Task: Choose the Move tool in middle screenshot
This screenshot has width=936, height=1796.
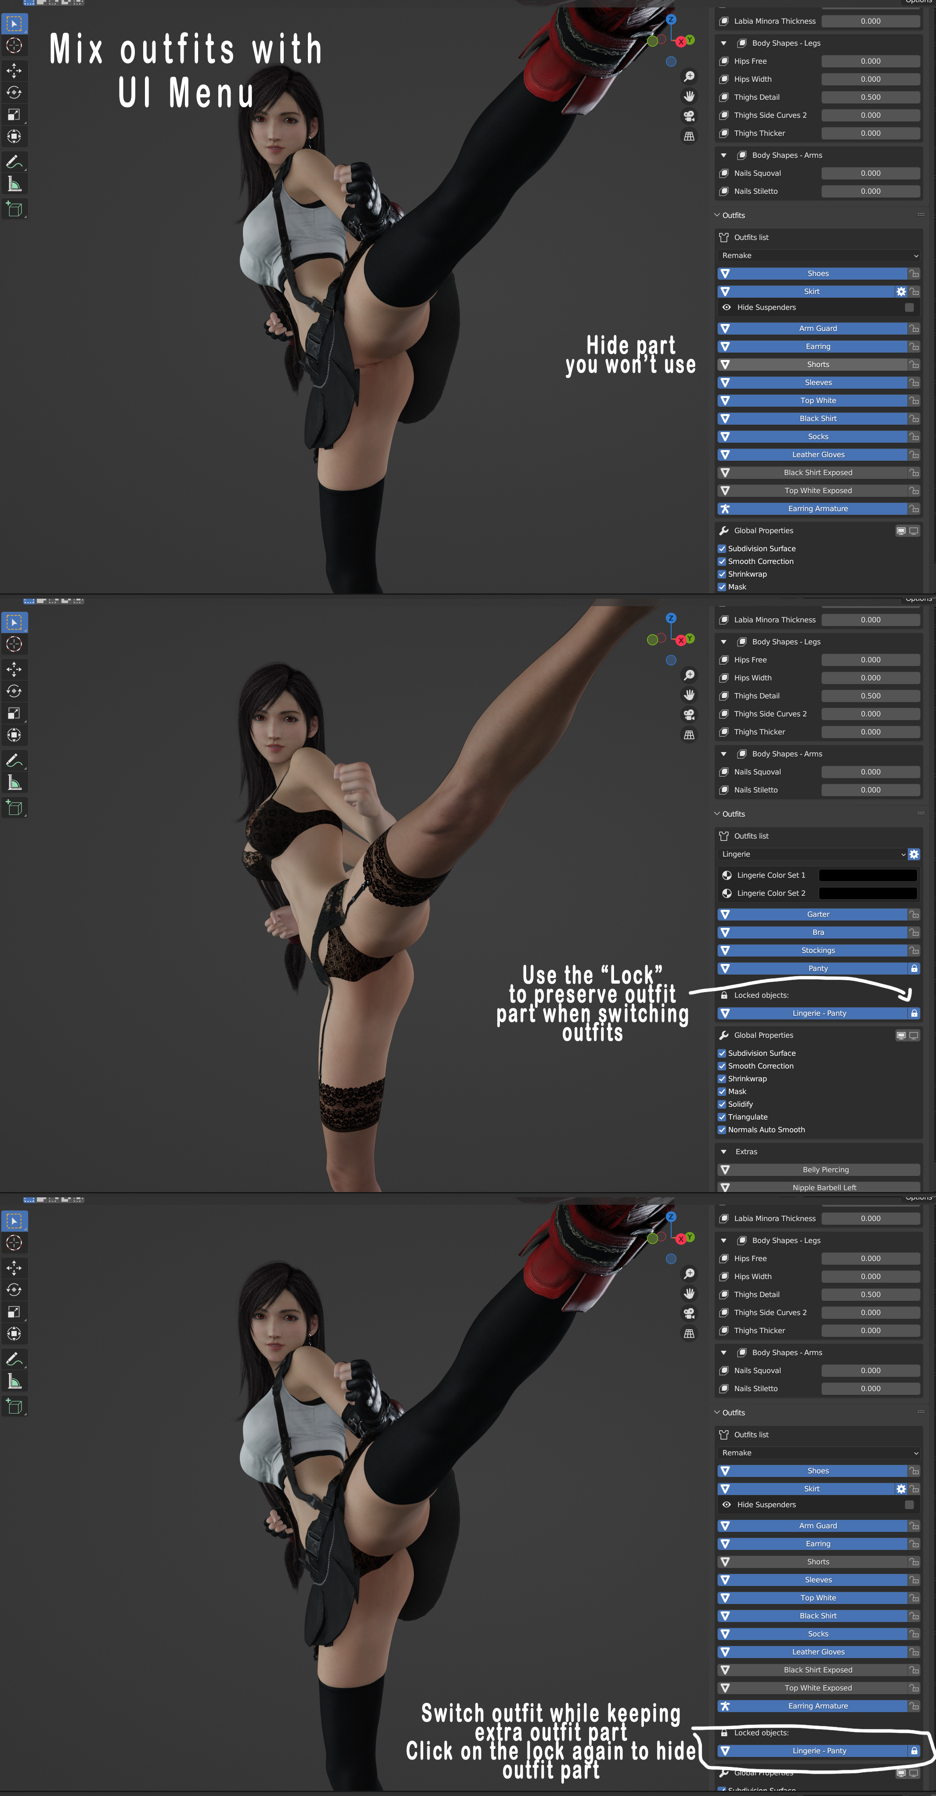Action: click(x=14, y=669)
